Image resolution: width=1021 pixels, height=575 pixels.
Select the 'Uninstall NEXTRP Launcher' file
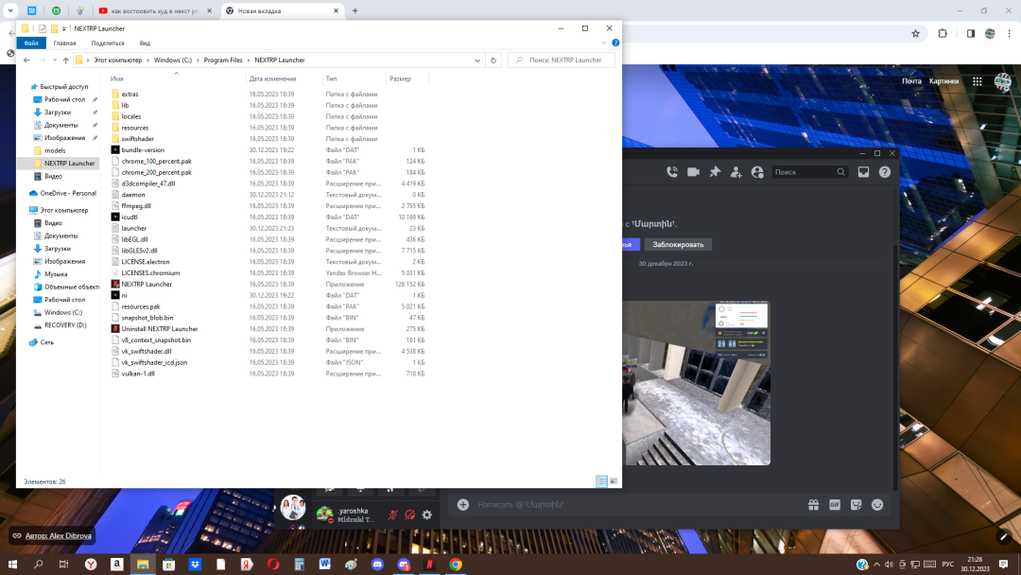point(160,329)
